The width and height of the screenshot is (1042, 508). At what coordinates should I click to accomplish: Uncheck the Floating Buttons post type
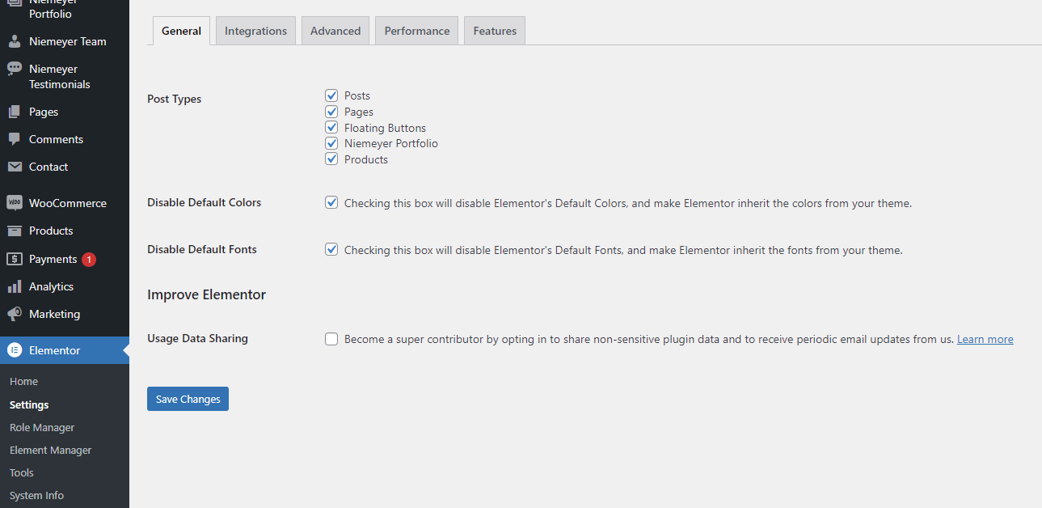(331, 128)
